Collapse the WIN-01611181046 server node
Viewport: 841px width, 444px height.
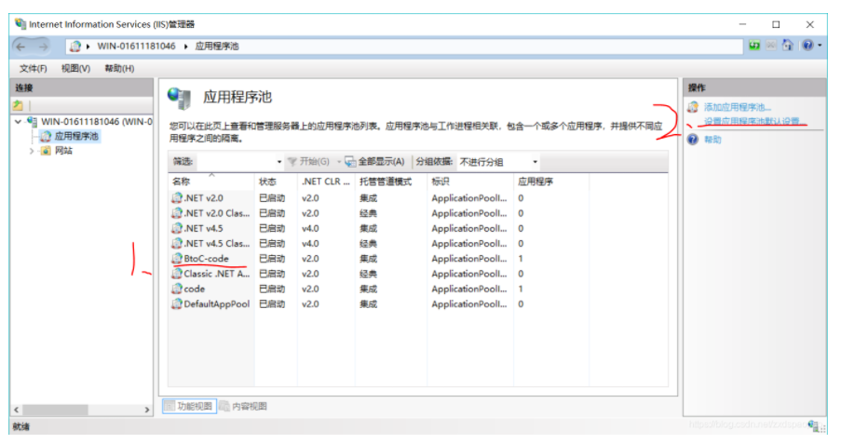pos(19,122)
